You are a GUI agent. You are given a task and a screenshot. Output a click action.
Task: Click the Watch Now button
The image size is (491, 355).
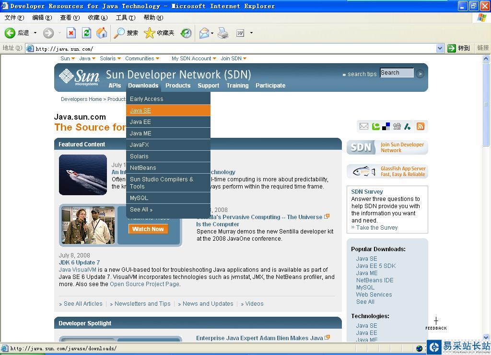(148, 229)
